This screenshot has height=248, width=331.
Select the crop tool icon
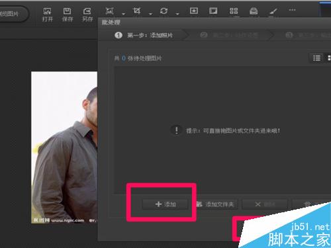click(x=136, y=11)
